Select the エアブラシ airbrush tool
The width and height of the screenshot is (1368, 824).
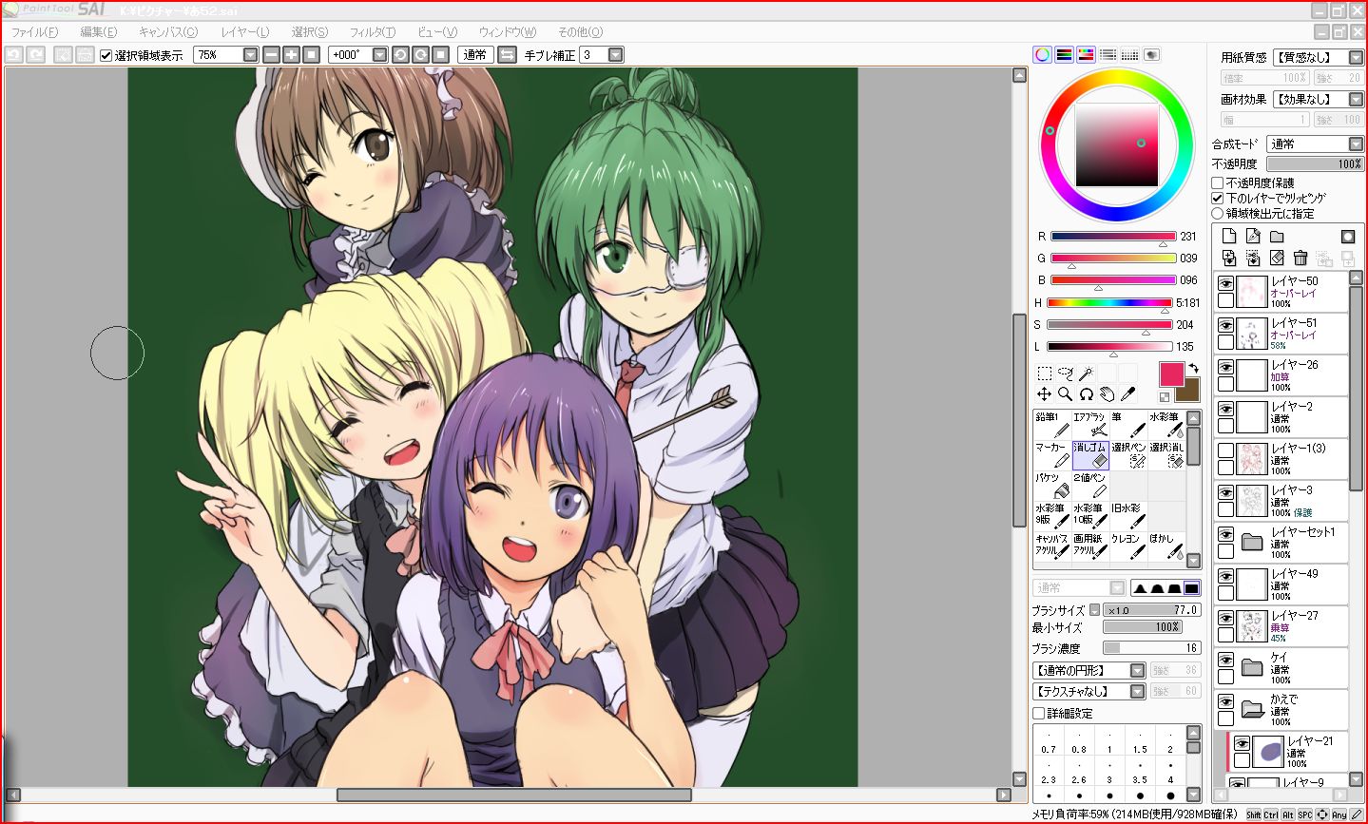coord(1090,425)
